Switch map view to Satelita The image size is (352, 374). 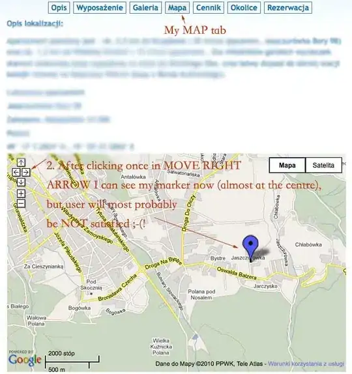(x=323, y=165)
